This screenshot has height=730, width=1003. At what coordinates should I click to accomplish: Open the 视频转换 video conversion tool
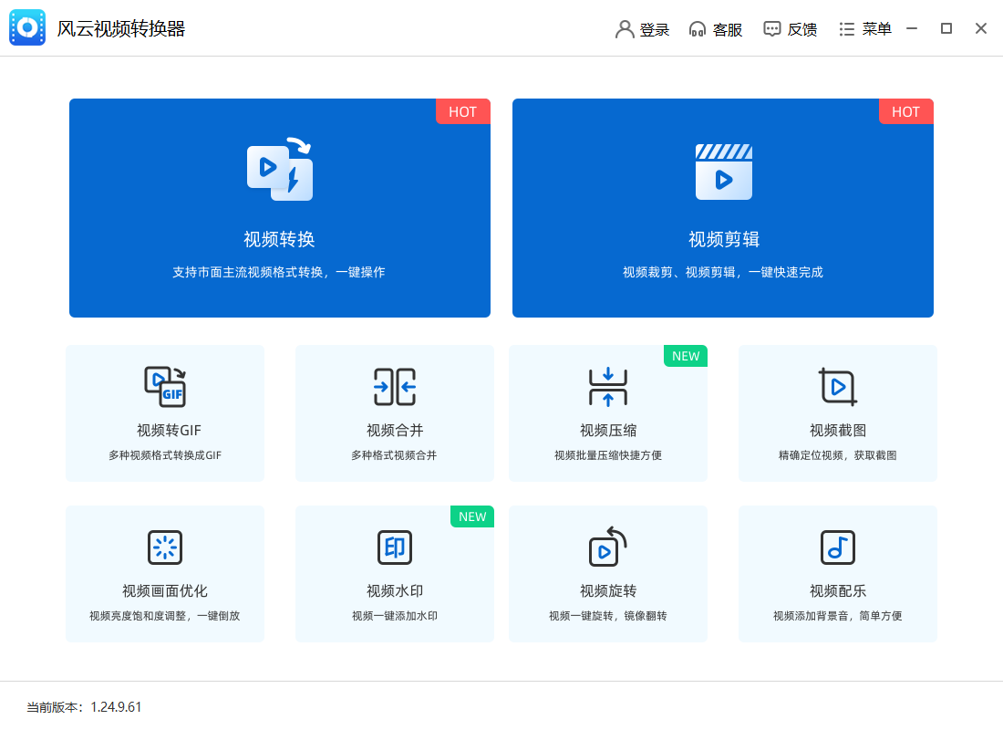coord(280,208)
